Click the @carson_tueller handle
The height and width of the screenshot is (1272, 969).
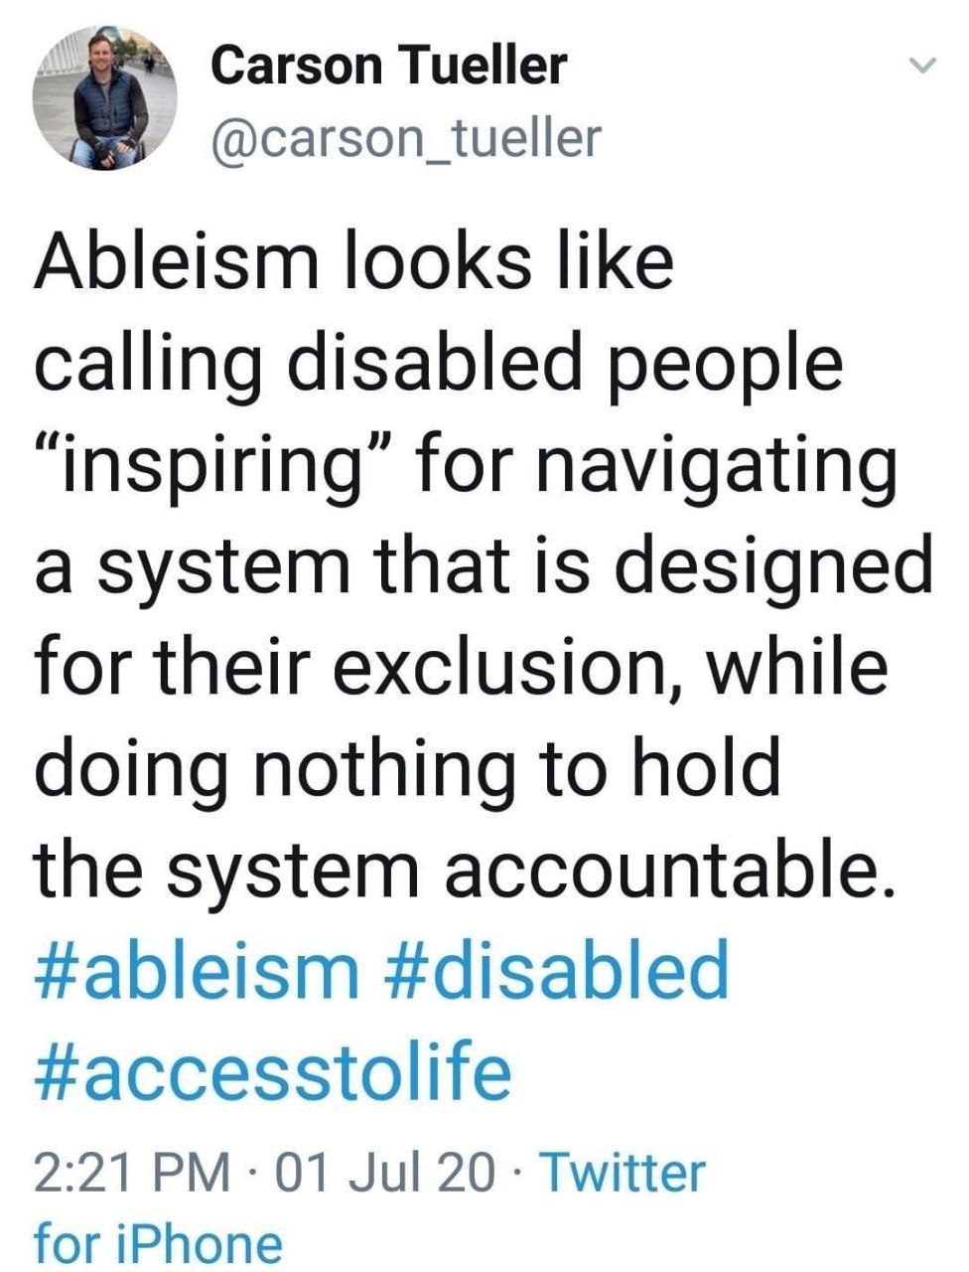(x=406, y=138)
